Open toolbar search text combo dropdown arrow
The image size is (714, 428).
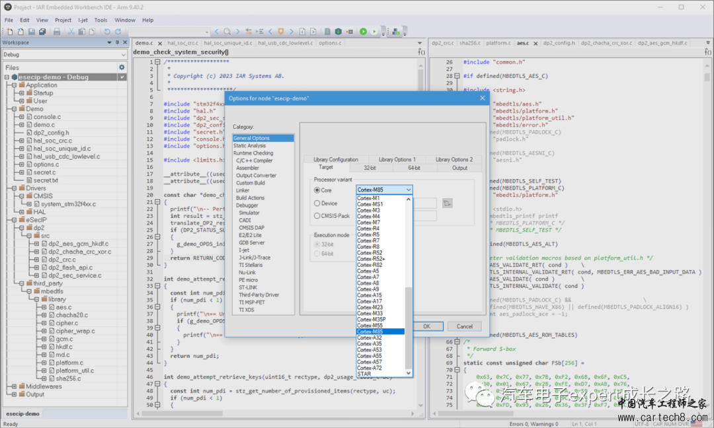207,32
